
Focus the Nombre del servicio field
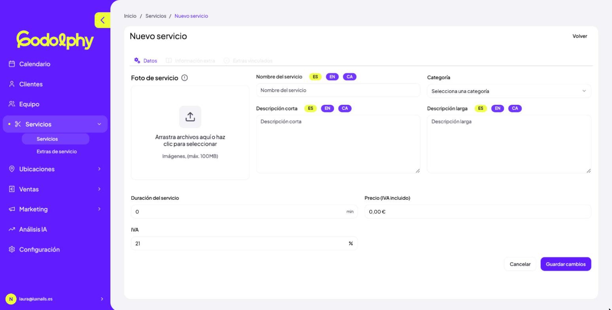click(x=338, y=90)
